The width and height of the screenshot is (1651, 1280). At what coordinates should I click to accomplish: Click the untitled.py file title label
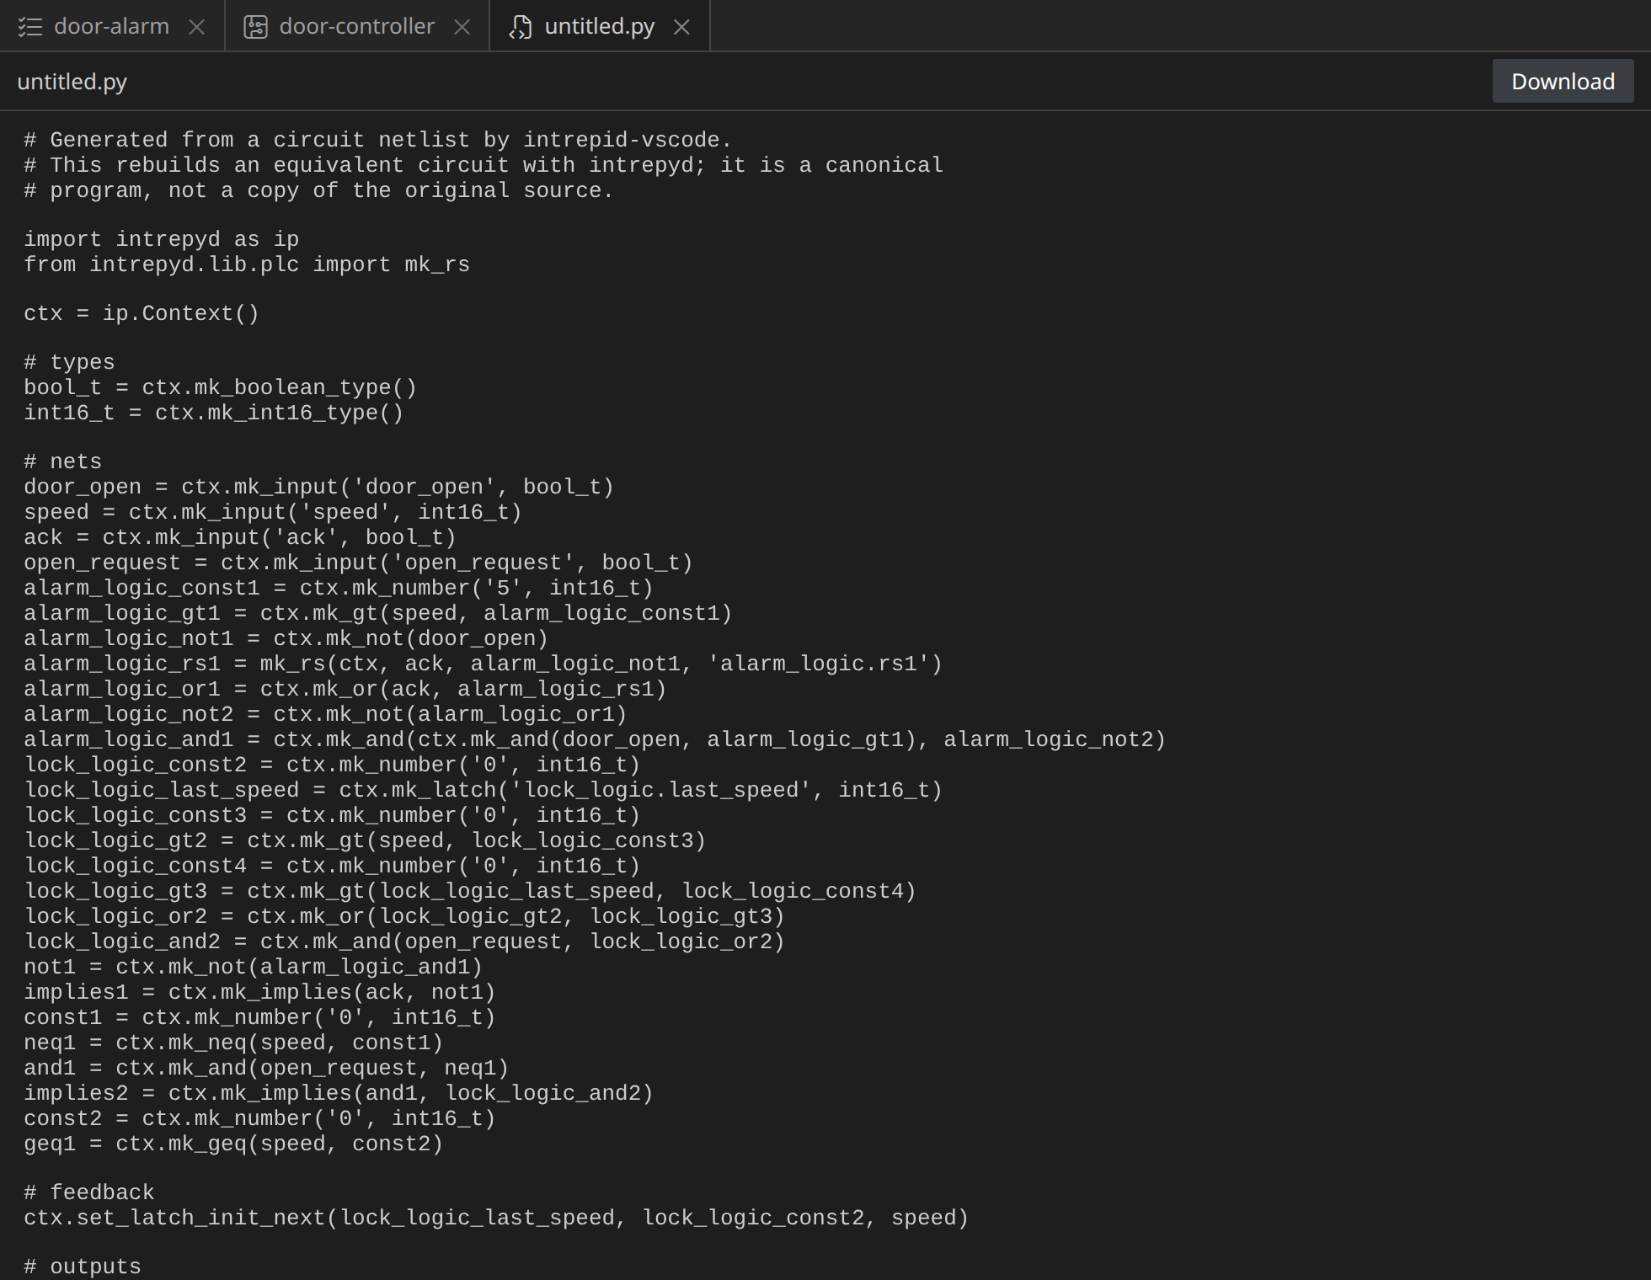(72, 82)
